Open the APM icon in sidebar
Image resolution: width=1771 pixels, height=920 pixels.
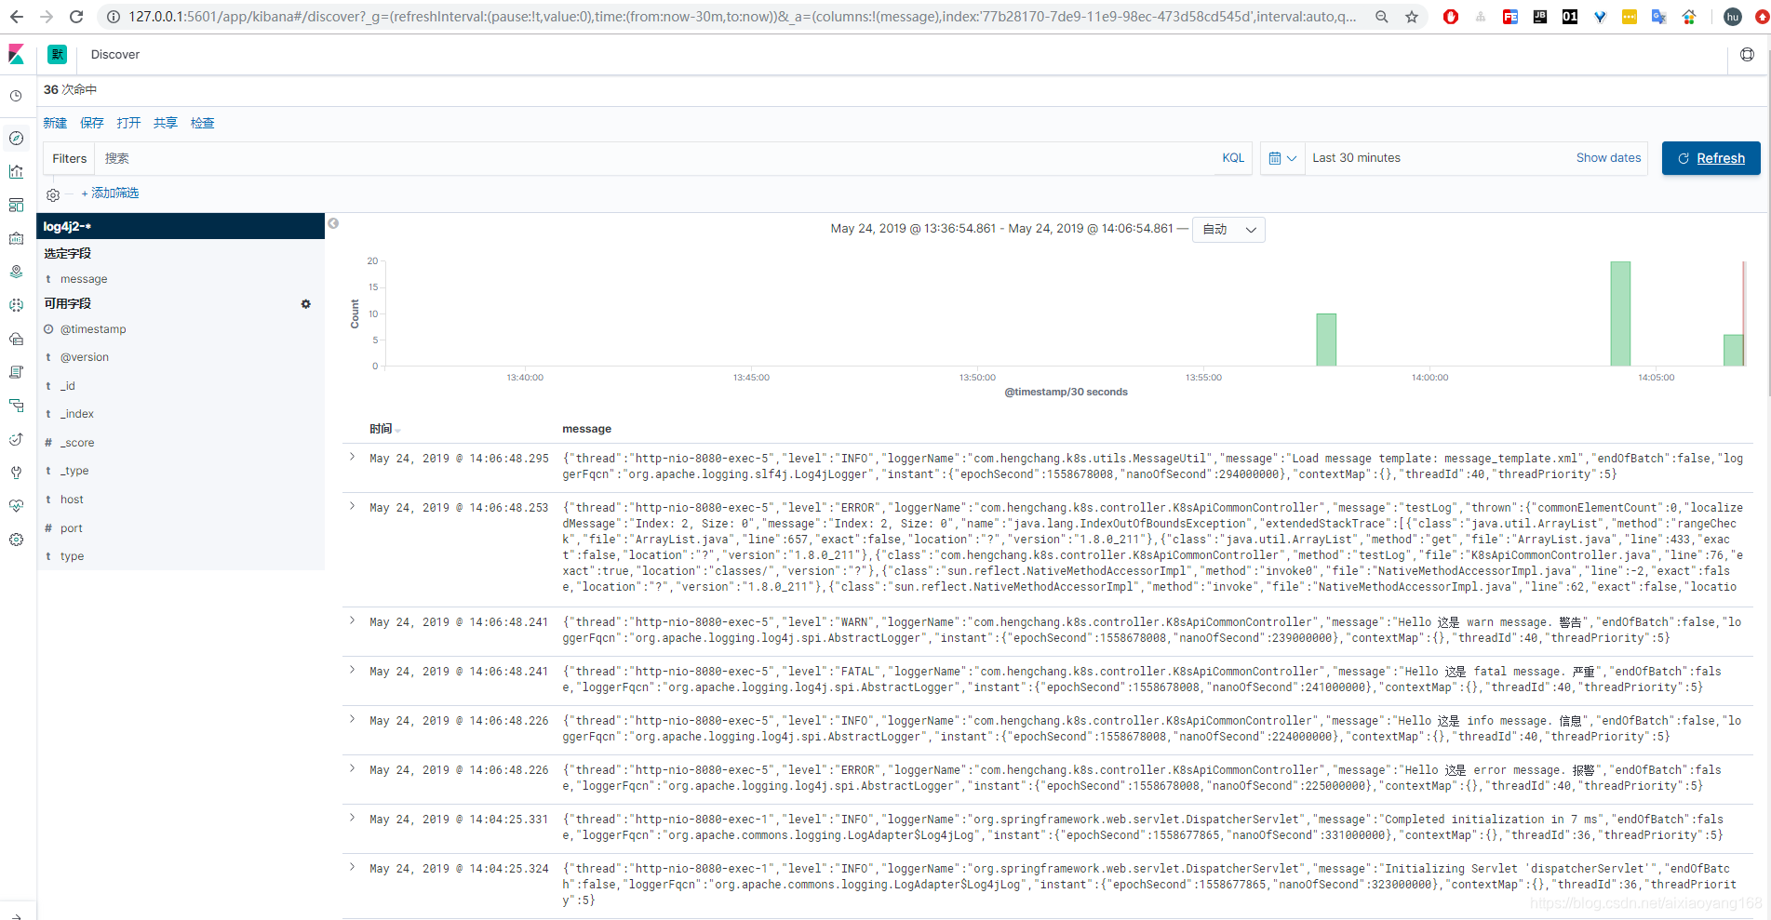17,406
